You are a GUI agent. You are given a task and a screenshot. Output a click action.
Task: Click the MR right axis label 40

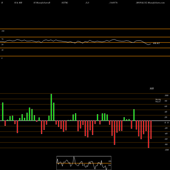(x=166, y=112)
